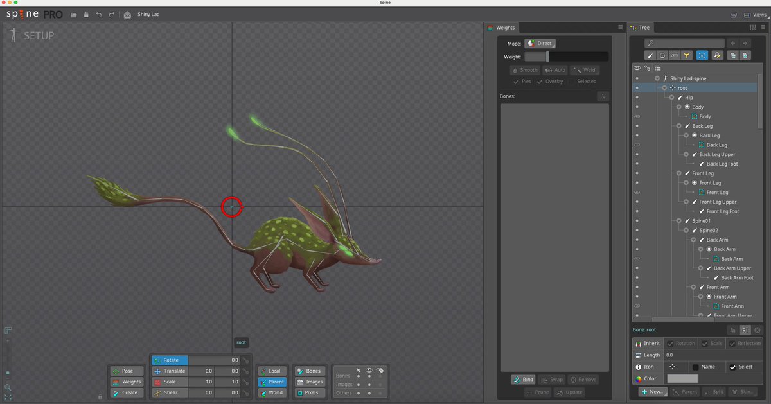Select the Pose tool
The width and height of the screenshot is (771, 404).
tap(126, 371)
